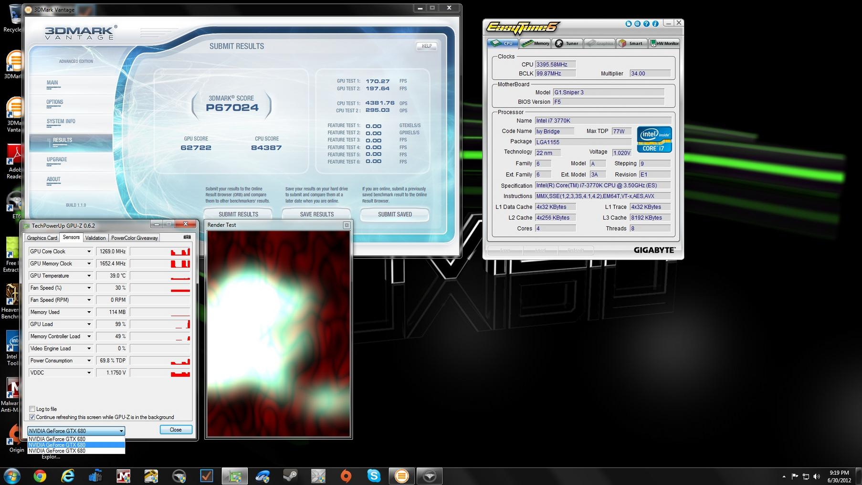The height and width of the screenshot is (485, 862).
Task: Open 3DMark Vantage Upgrade section
Action: tap(57, 159)
